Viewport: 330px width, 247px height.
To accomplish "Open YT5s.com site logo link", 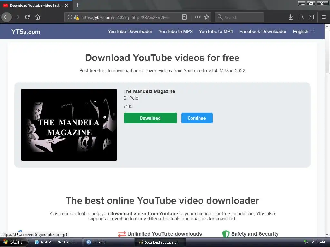I will tap(26, 32).
